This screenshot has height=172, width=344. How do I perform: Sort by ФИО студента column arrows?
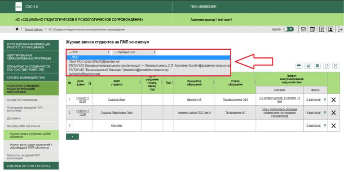tap(140, 82)
